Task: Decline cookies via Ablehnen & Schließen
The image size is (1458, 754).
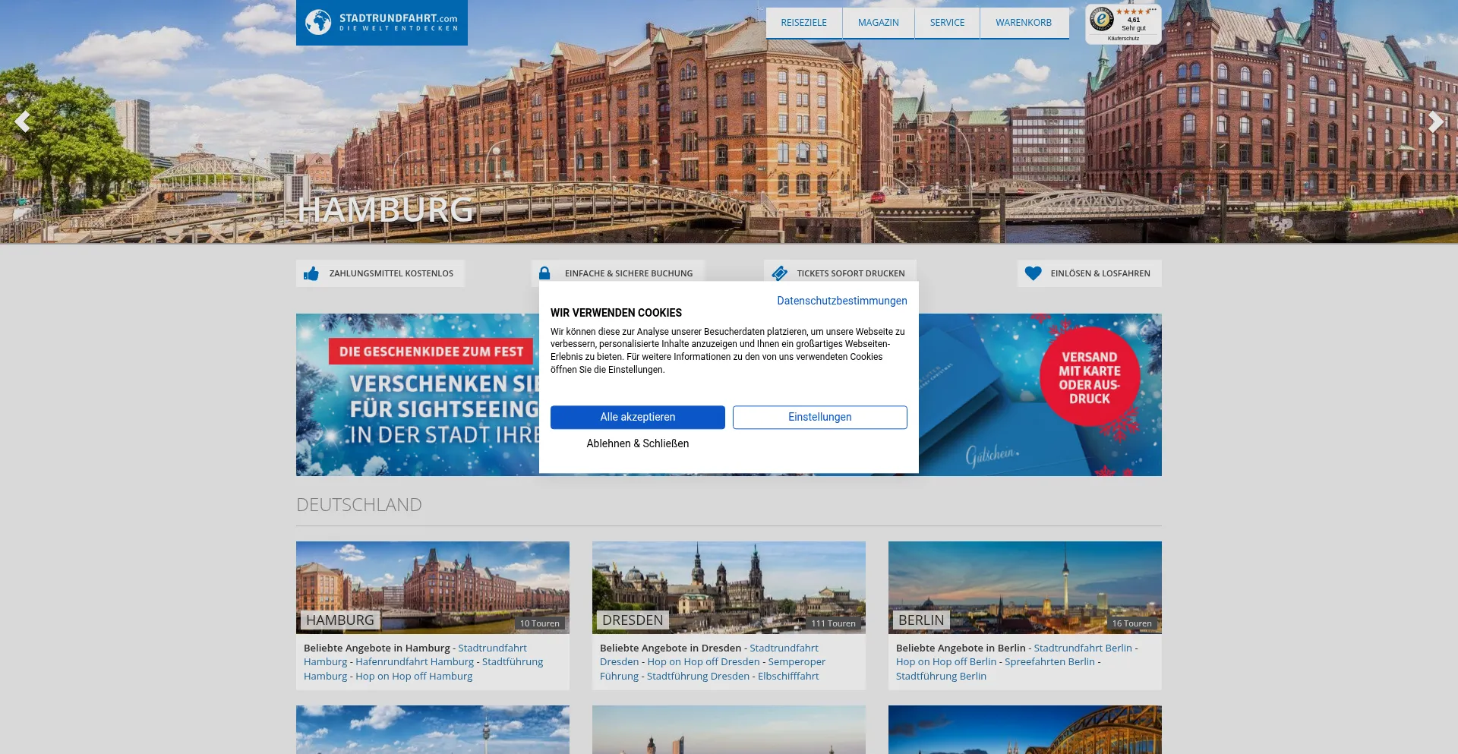Action: 637,443
